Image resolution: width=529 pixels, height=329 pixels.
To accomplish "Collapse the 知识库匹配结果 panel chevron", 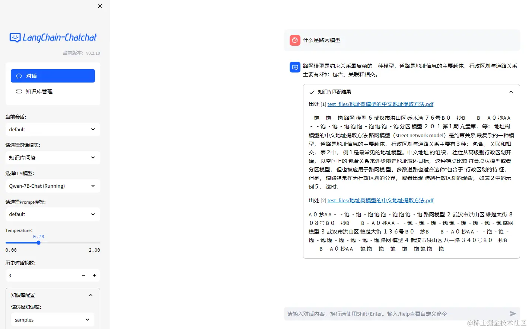I will 511,92.
